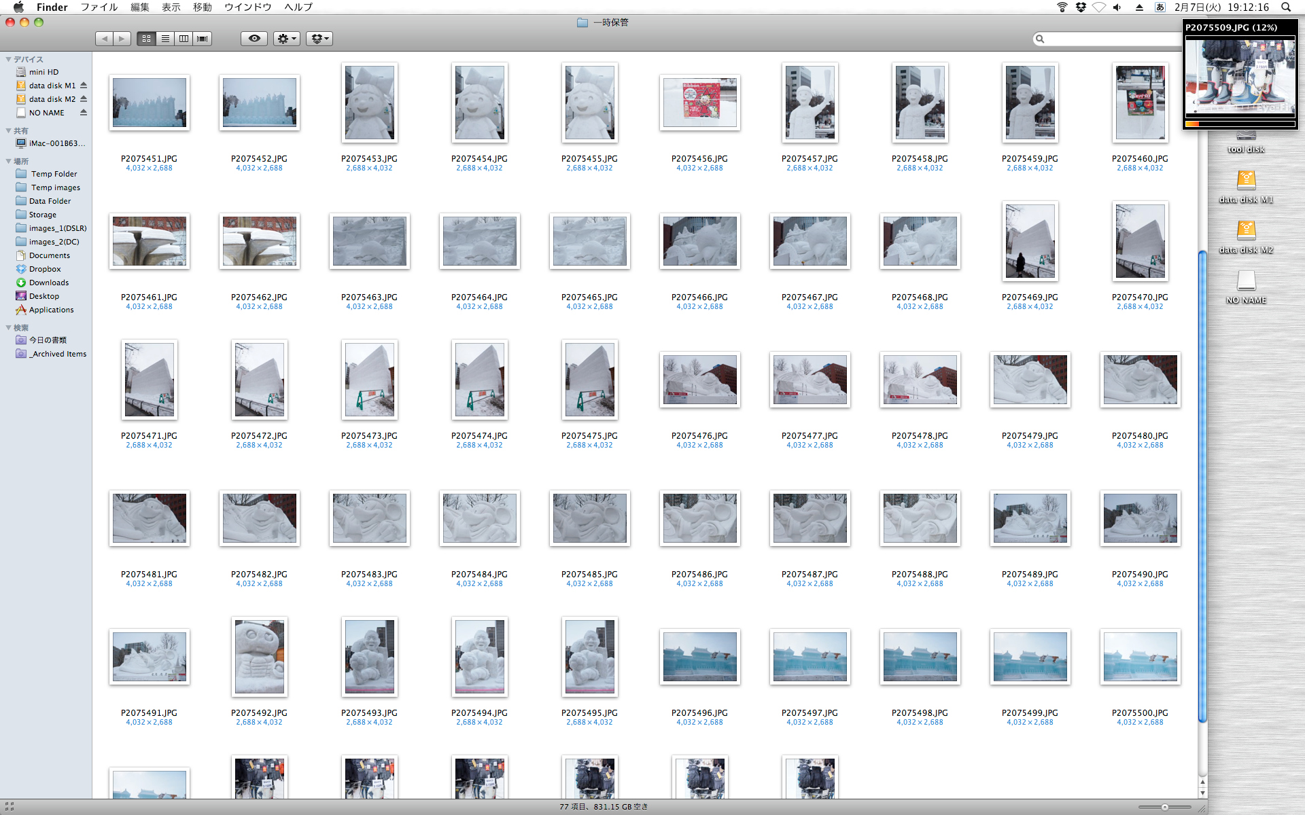
Task: Eject data disk M1 in sidebar
Action: pyautogui.click(x=84, y=86)
